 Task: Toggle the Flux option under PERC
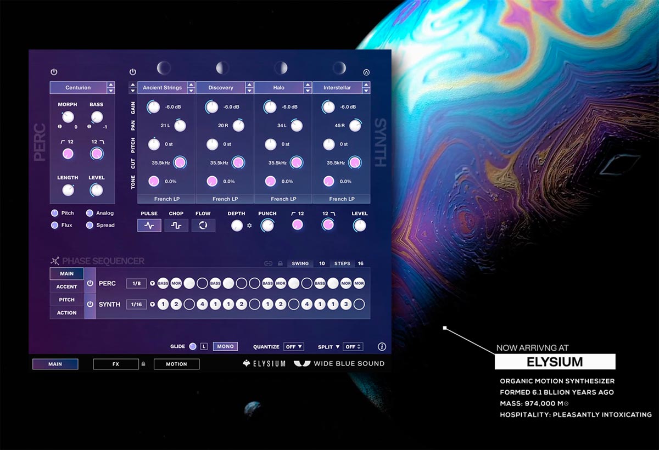pos(54,225)
